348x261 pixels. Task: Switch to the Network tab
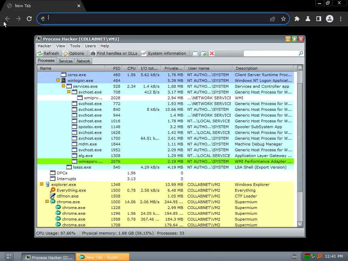[84, 61]
